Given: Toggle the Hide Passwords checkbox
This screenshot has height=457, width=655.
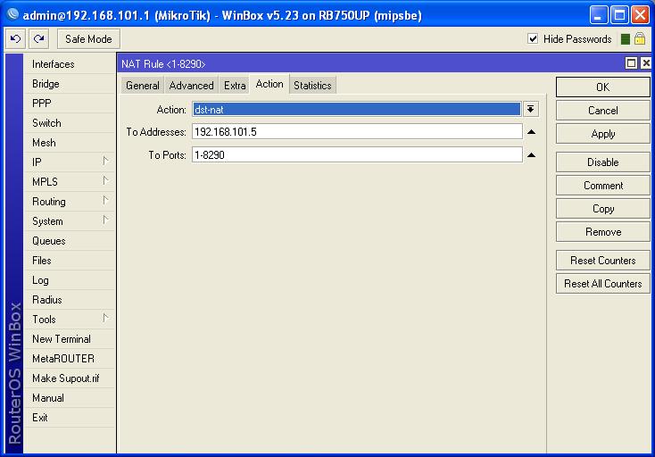Looking at the screenshot, I should [x=533, y=39].
